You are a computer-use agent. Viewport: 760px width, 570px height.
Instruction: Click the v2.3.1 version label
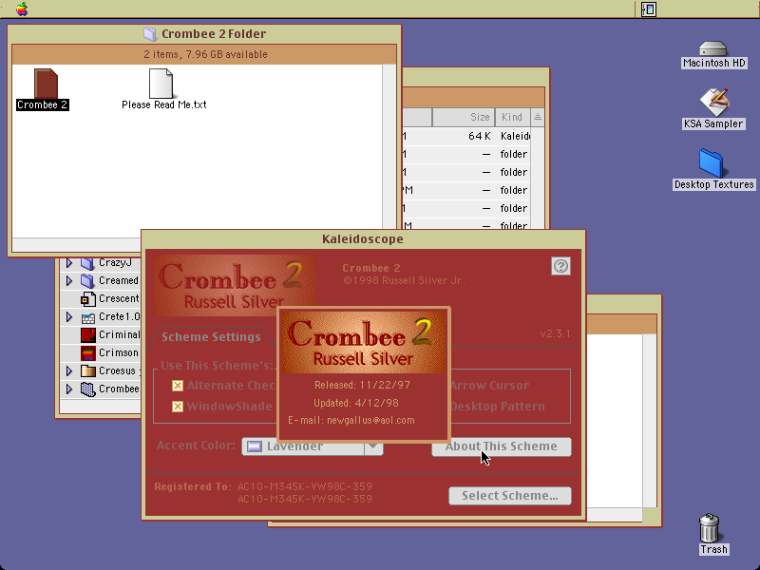(555, 334)
